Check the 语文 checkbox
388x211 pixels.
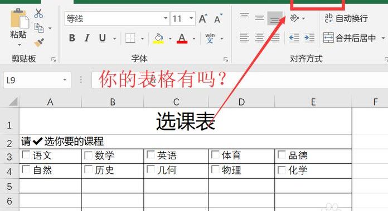tap(26, 154)
